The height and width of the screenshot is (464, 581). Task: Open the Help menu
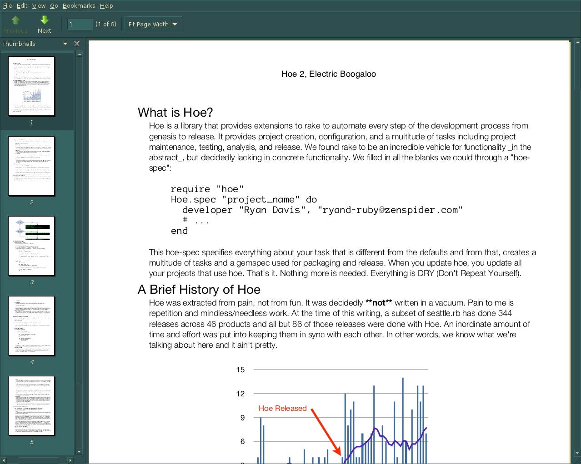point(106,5)
